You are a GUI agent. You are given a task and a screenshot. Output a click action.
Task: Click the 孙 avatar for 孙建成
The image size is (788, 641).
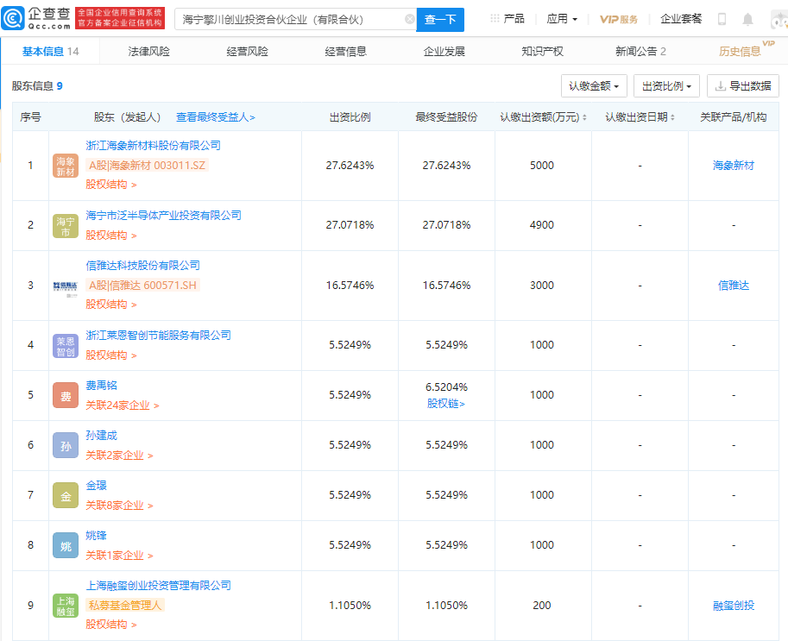tap(66, 445)
